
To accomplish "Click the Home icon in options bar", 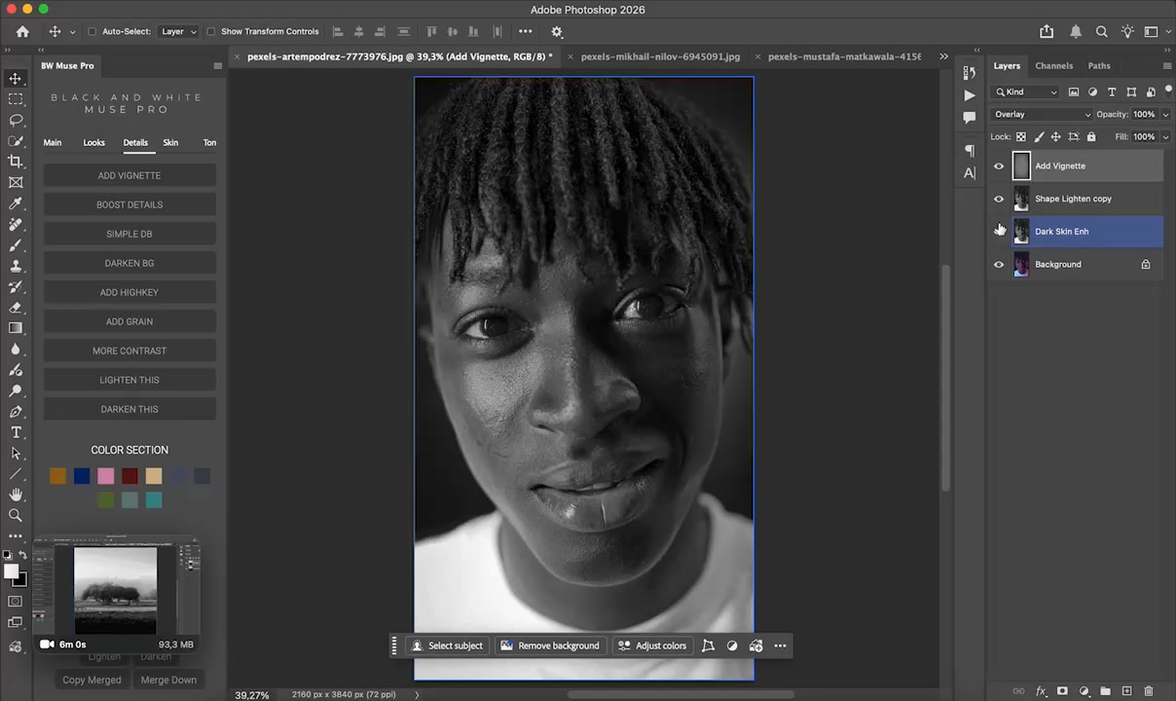I will coord(22,31).
